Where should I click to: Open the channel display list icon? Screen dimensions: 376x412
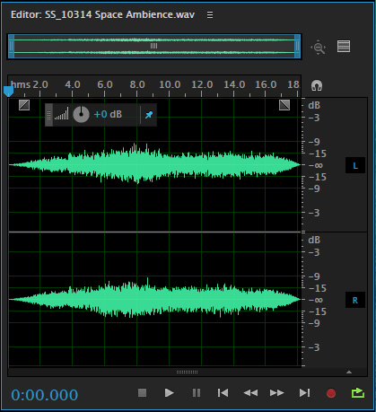click(x=344, y=47)
